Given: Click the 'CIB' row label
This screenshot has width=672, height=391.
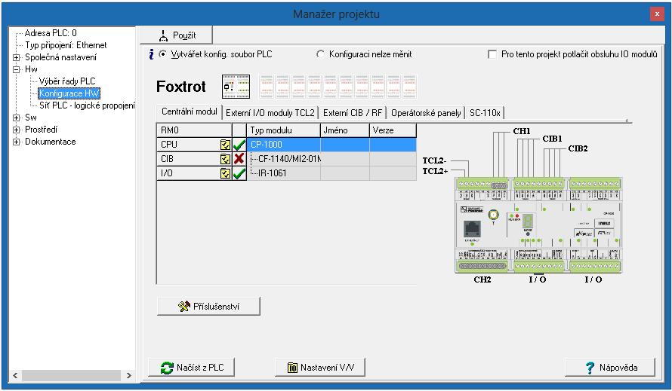Looking at the screenshot, I should [x=167, y=159].
